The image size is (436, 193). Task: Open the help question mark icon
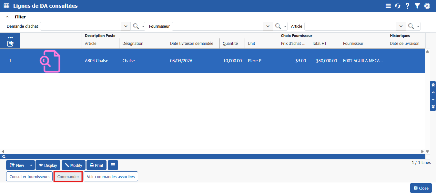407,6
